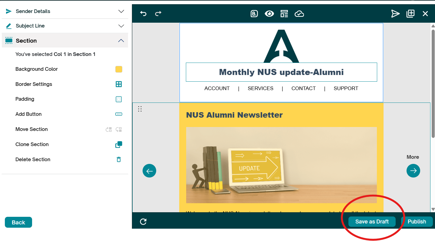The width and height of the screenshot is (435, 241).
Task: Move section up icon
Action: point(109,129)
